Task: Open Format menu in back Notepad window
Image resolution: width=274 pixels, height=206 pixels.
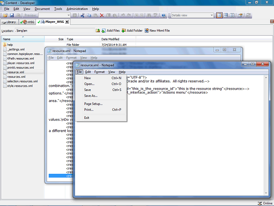Action: click(x=71, y=58)
